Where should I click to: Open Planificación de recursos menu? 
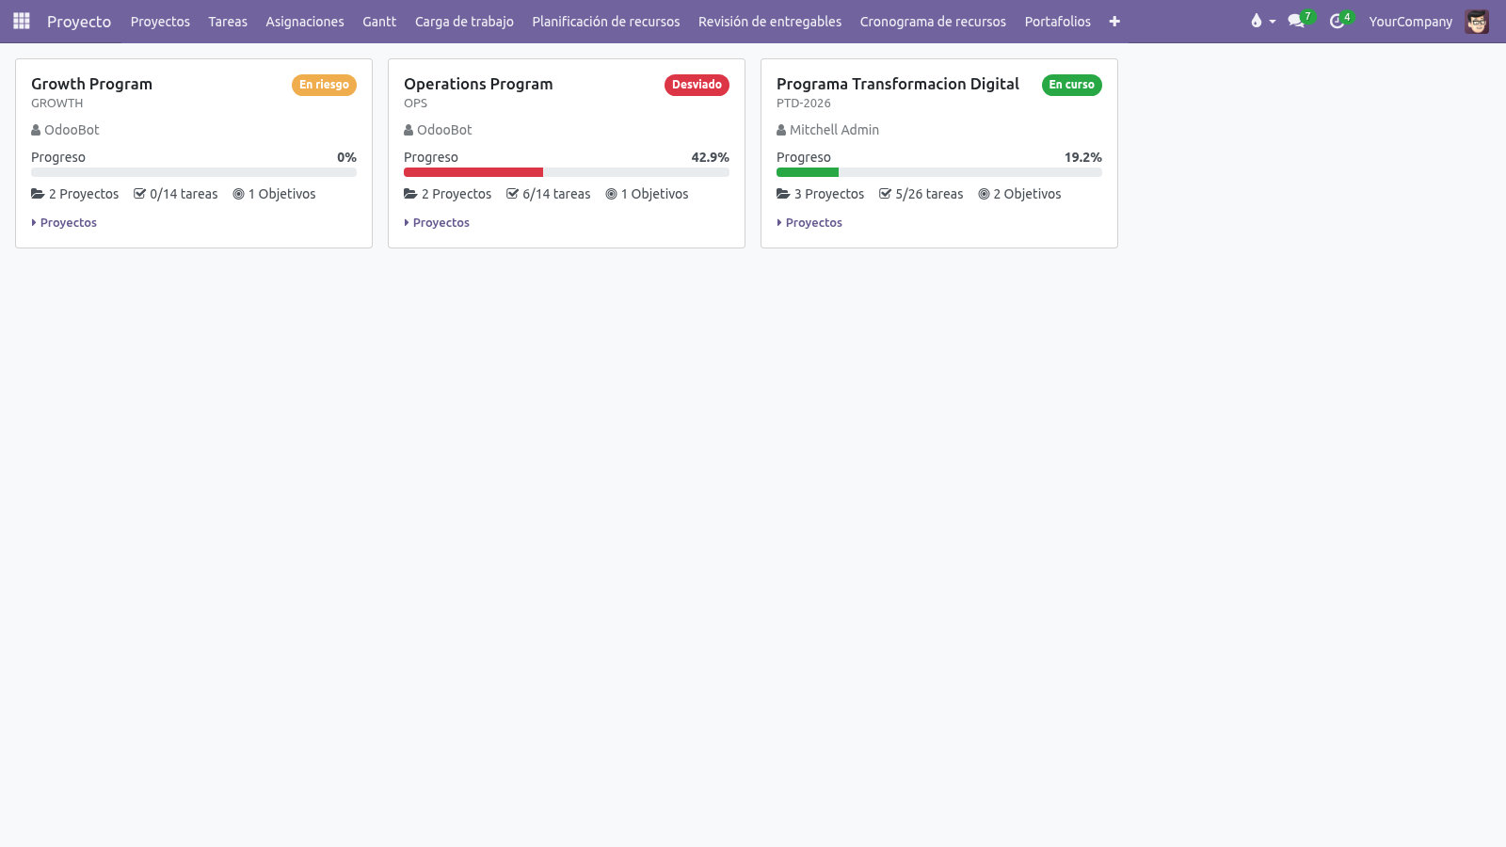pyautogui.click(x=606, y=22)
